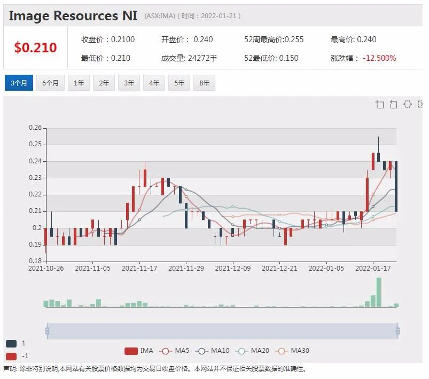This screenshot has width=429, height=379.
Task: Click left handle of data zoom slider
Action: 47,331
